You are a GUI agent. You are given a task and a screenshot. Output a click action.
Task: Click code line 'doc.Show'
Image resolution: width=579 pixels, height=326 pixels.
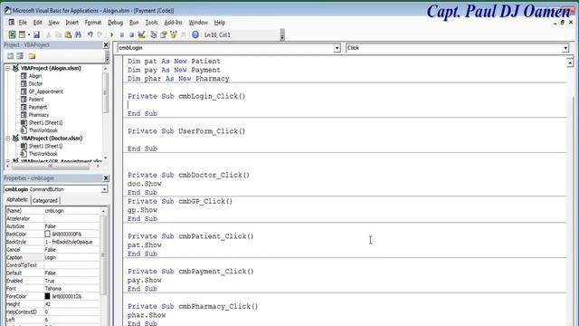(x=145, y=184)
